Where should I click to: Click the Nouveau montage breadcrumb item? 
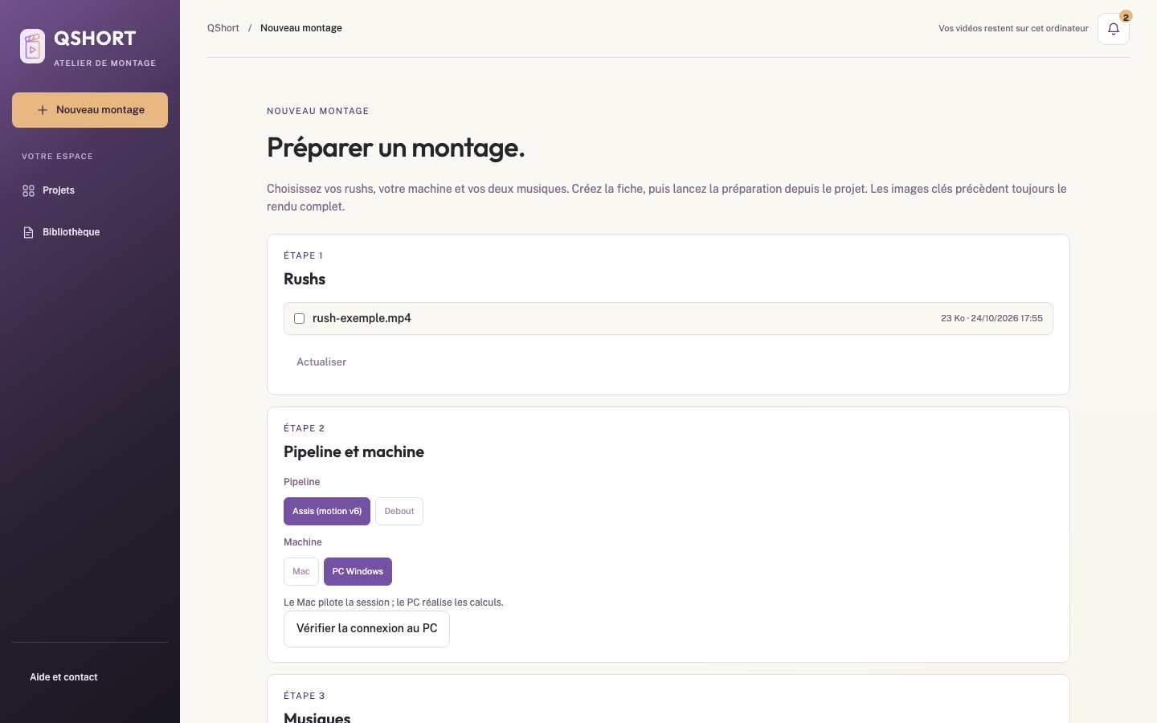click(301, 28)
